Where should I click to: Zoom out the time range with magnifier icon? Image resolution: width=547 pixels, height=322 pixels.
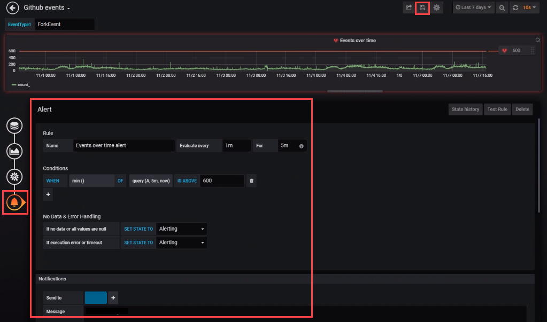[x=502, y=7]
